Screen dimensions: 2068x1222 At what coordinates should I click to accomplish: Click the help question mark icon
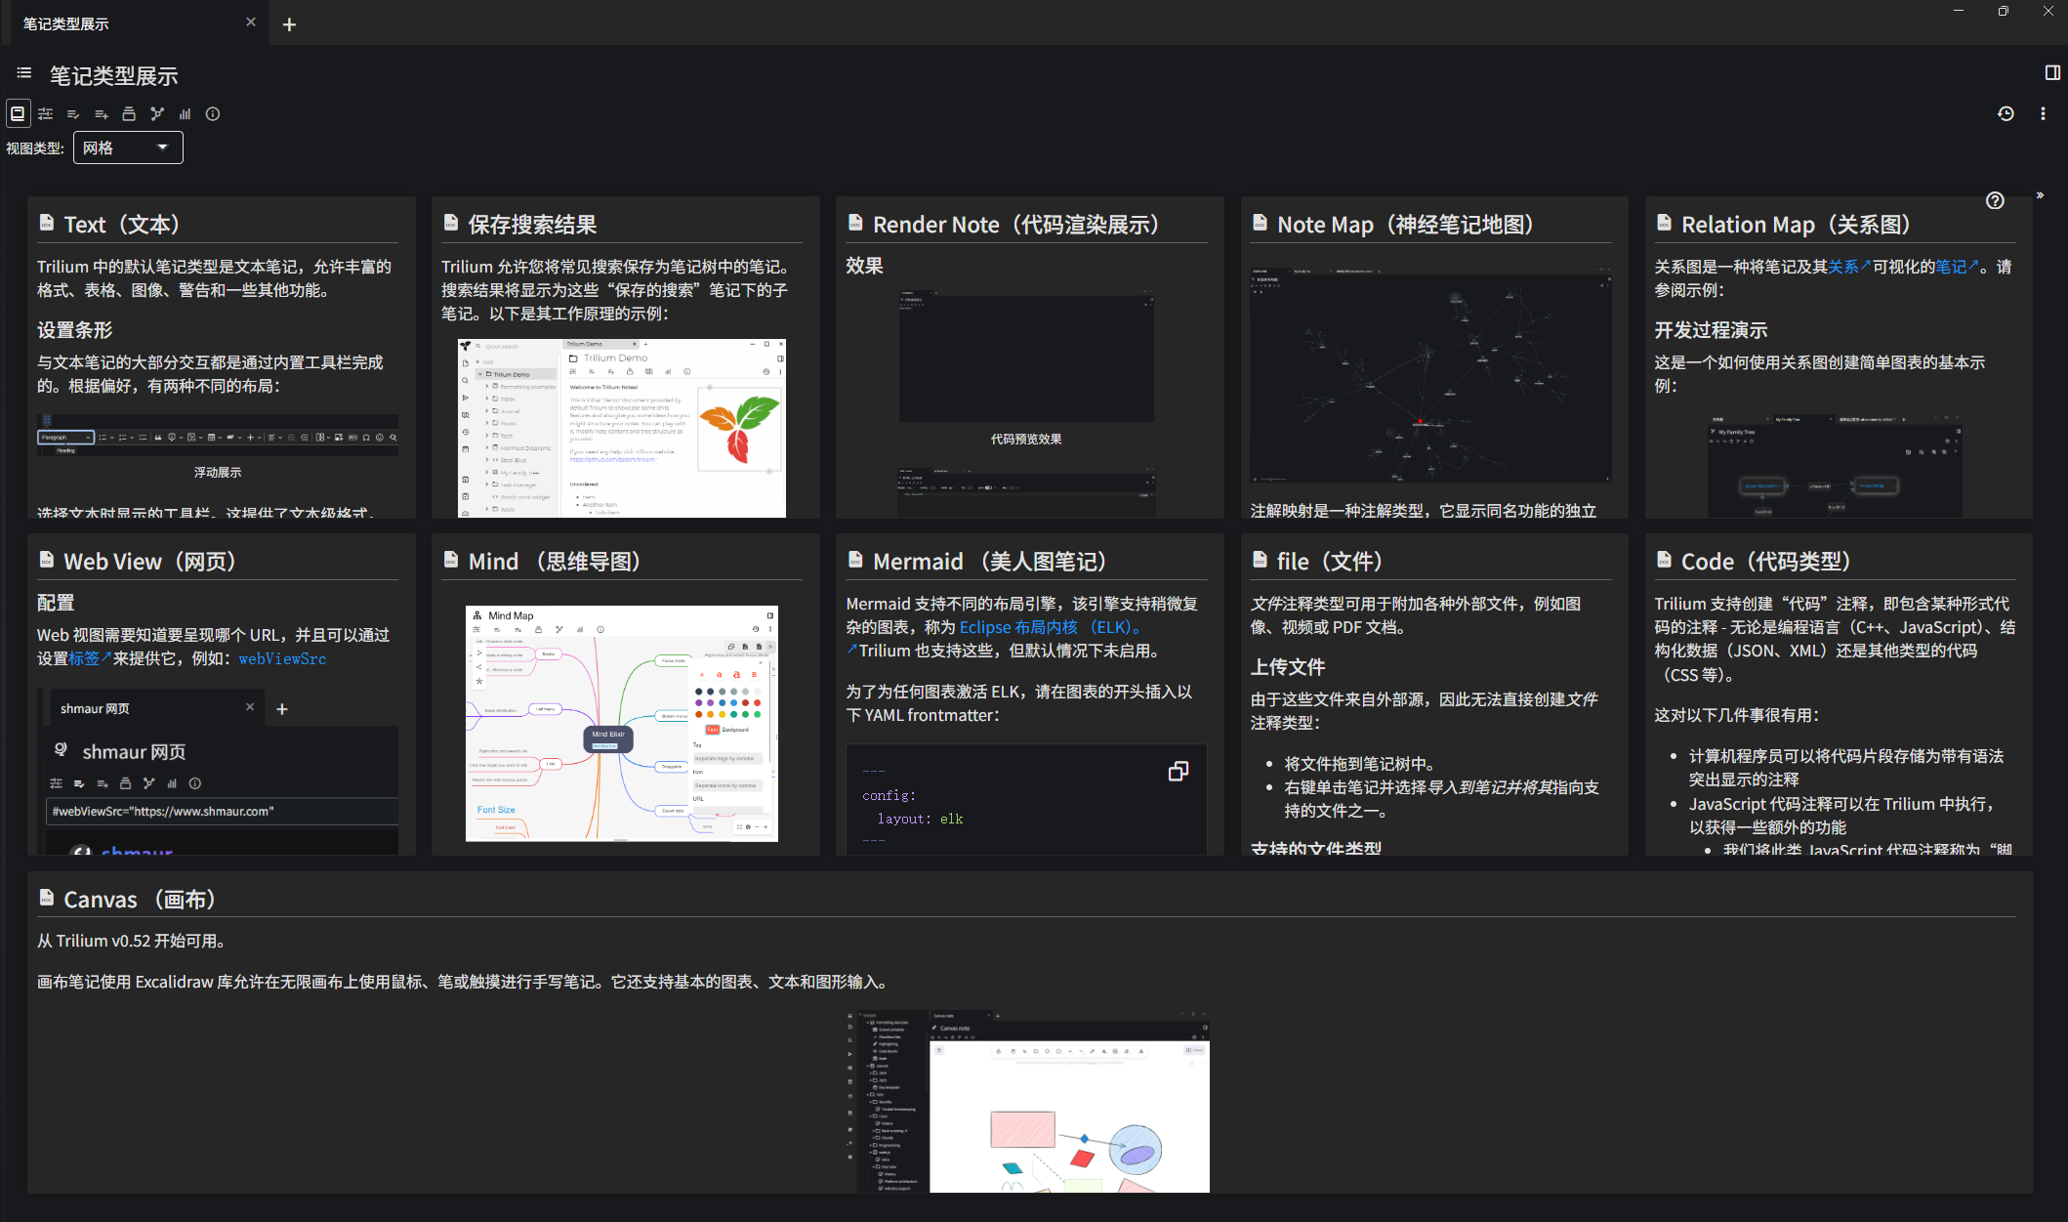click(x=1995, y=200)
